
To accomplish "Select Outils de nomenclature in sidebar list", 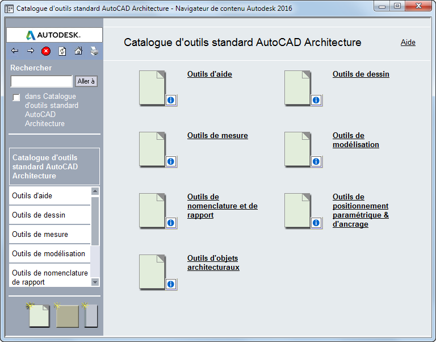I will click(49, 276).
